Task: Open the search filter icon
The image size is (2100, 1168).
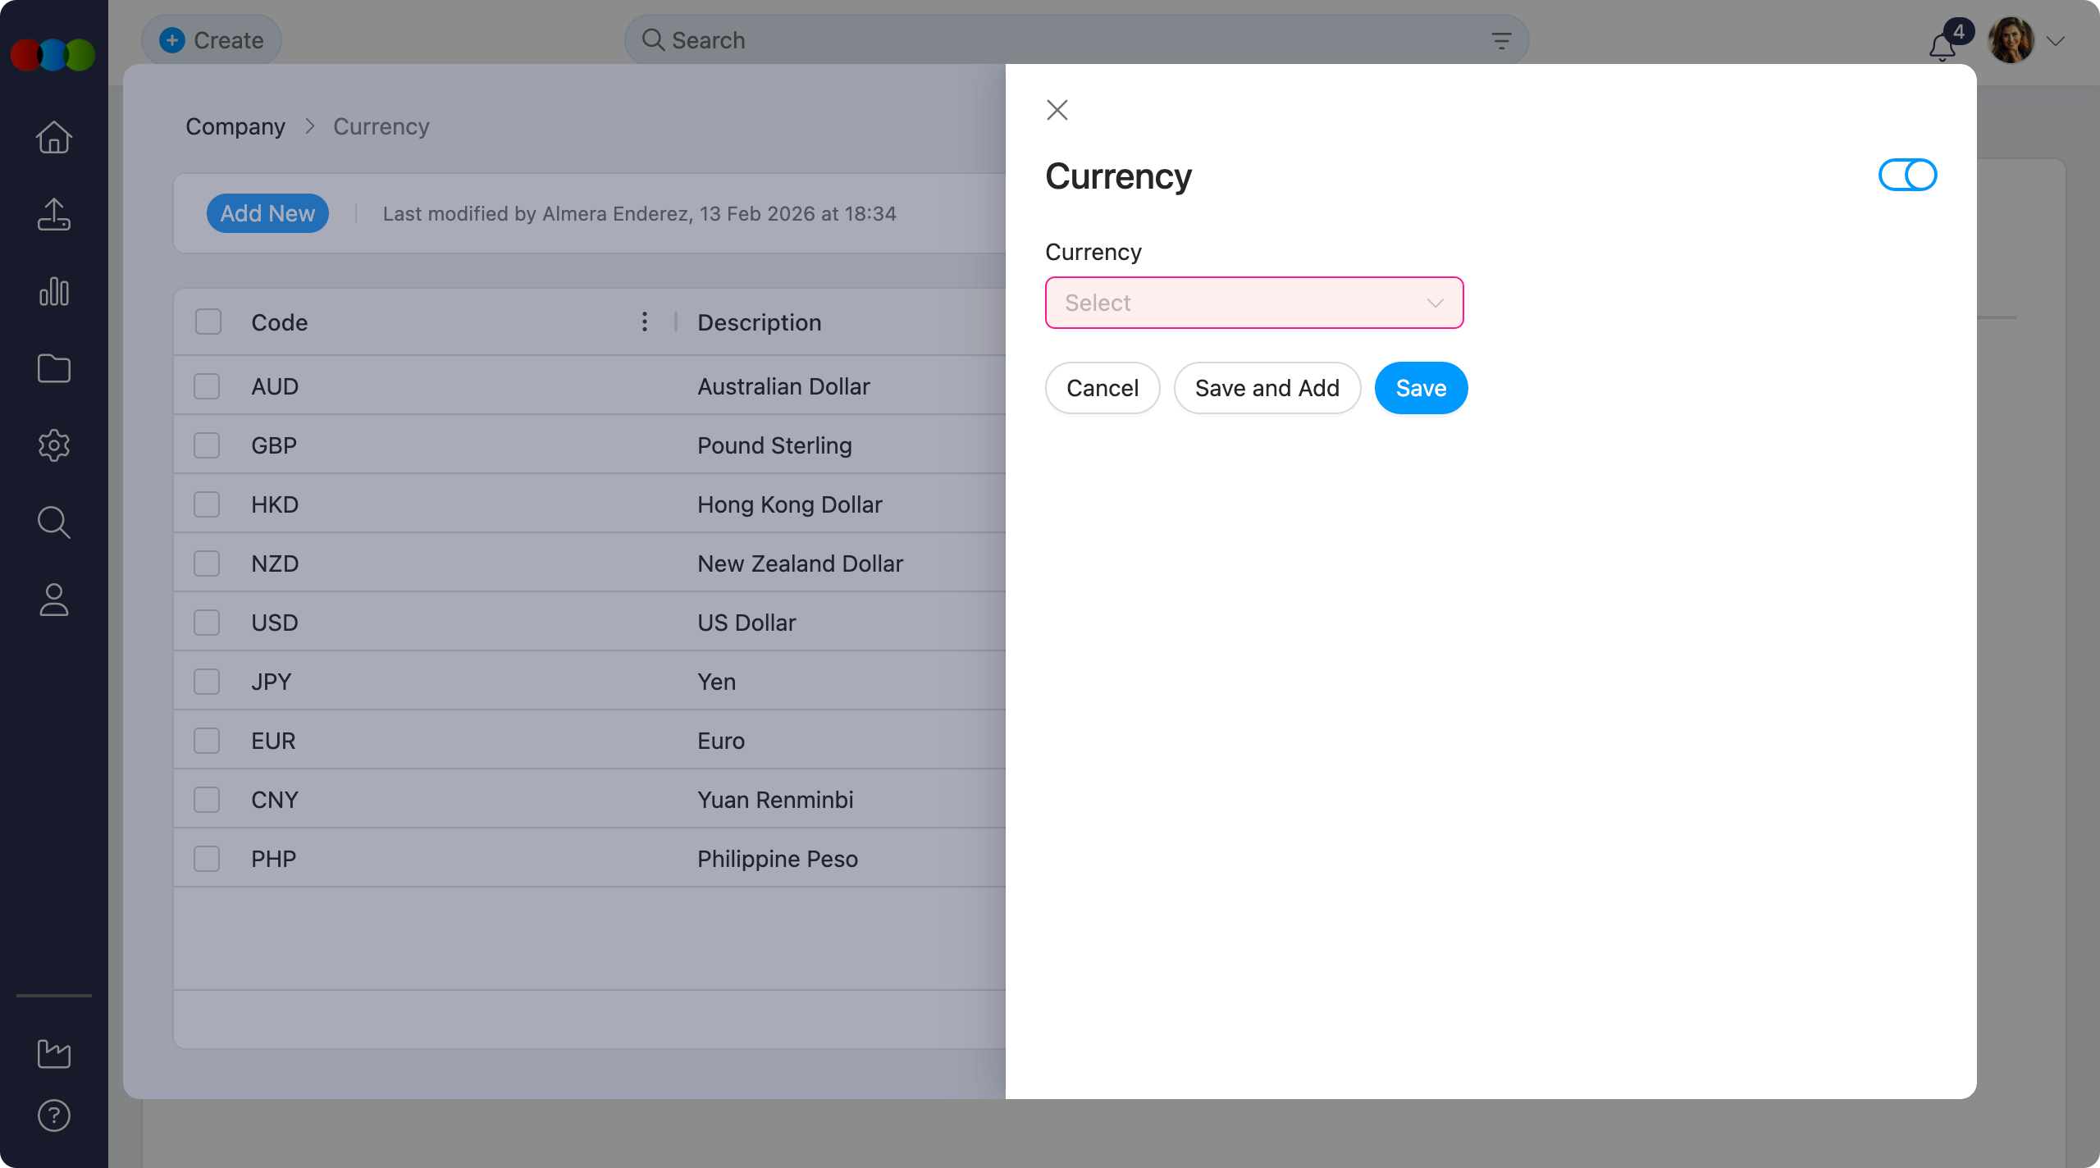Action: (1501, 39)
